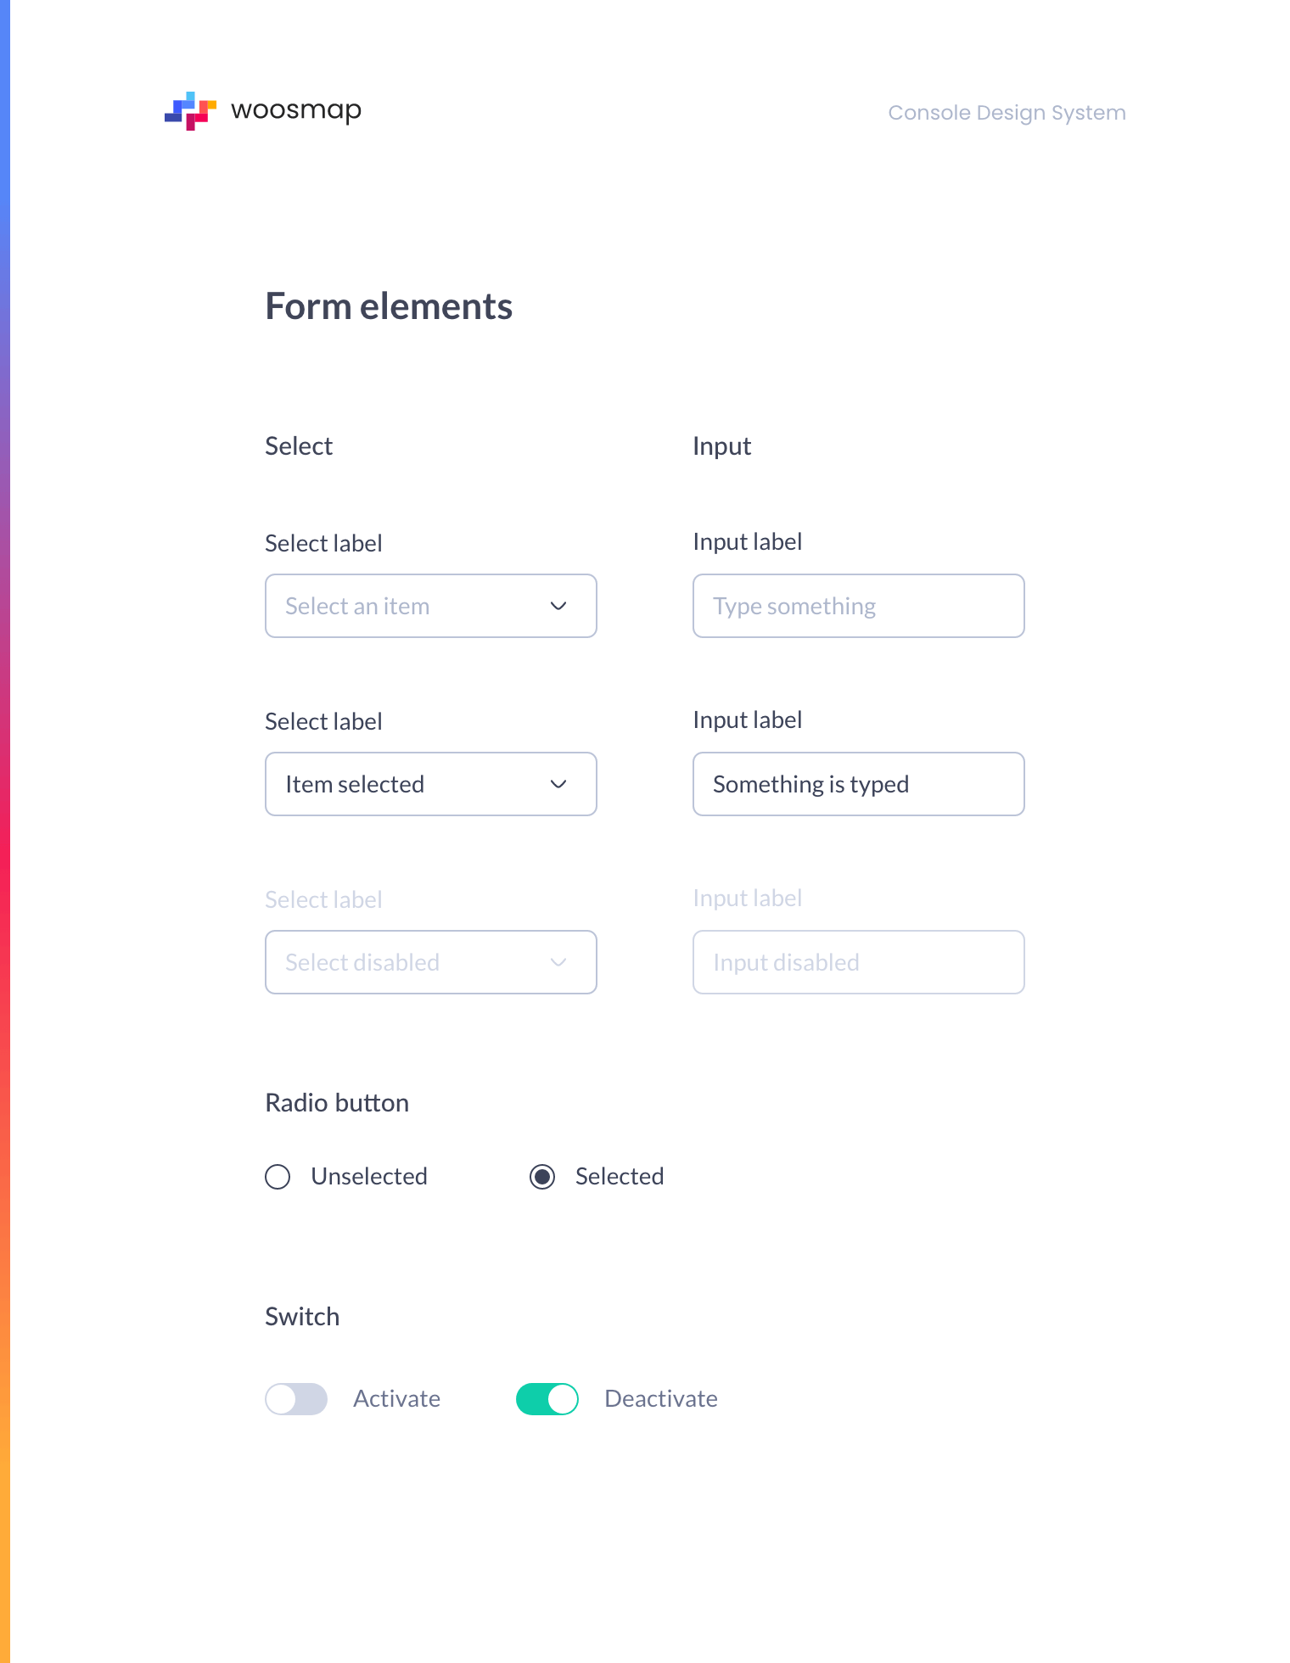The image size is (1290, 1663).
Task: Select the 'Unselected' radio button
Action: (x=278, y=1177)
